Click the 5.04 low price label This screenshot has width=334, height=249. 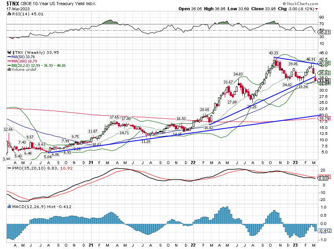click(48, 157)
